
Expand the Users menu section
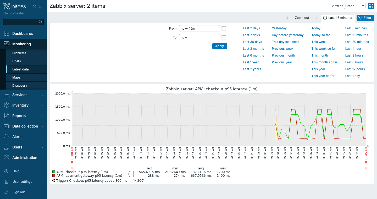coord(42,147)
